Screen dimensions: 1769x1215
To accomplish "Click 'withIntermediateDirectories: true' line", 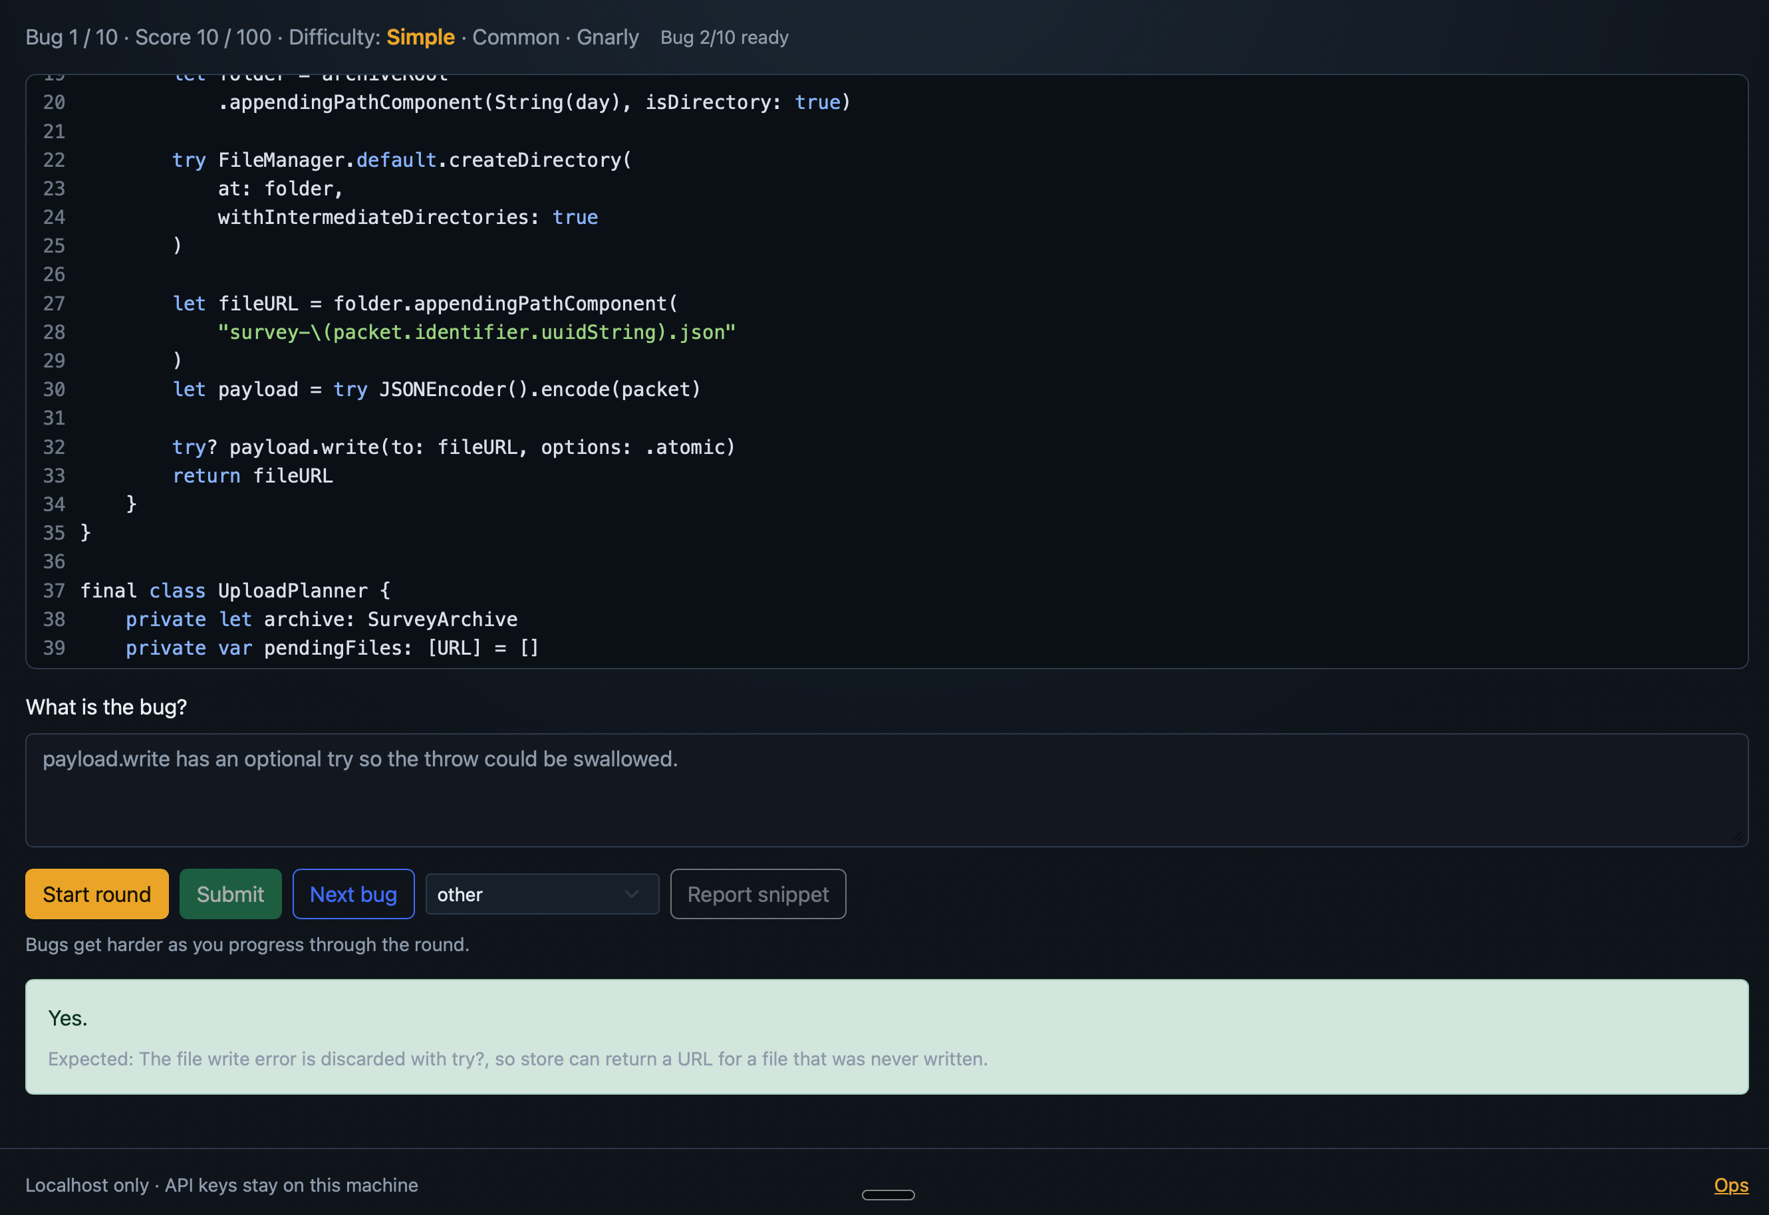I will pyautogui.click(x=408, y=218).
